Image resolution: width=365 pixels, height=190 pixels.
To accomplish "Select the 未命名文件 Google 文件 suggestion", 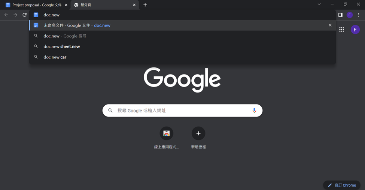I will coord(183,25).
